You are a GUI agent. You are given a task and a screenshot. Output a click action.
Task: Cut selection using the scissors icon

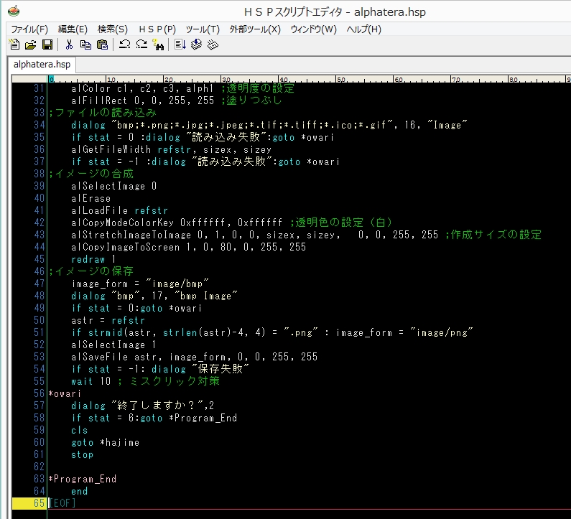click(x=69, y=45)
